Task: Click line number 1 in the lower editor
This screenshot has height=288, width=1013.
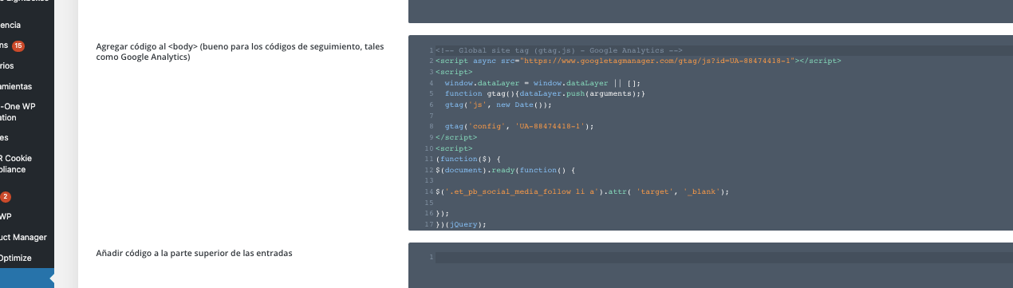Action: [x=431, y=257]
